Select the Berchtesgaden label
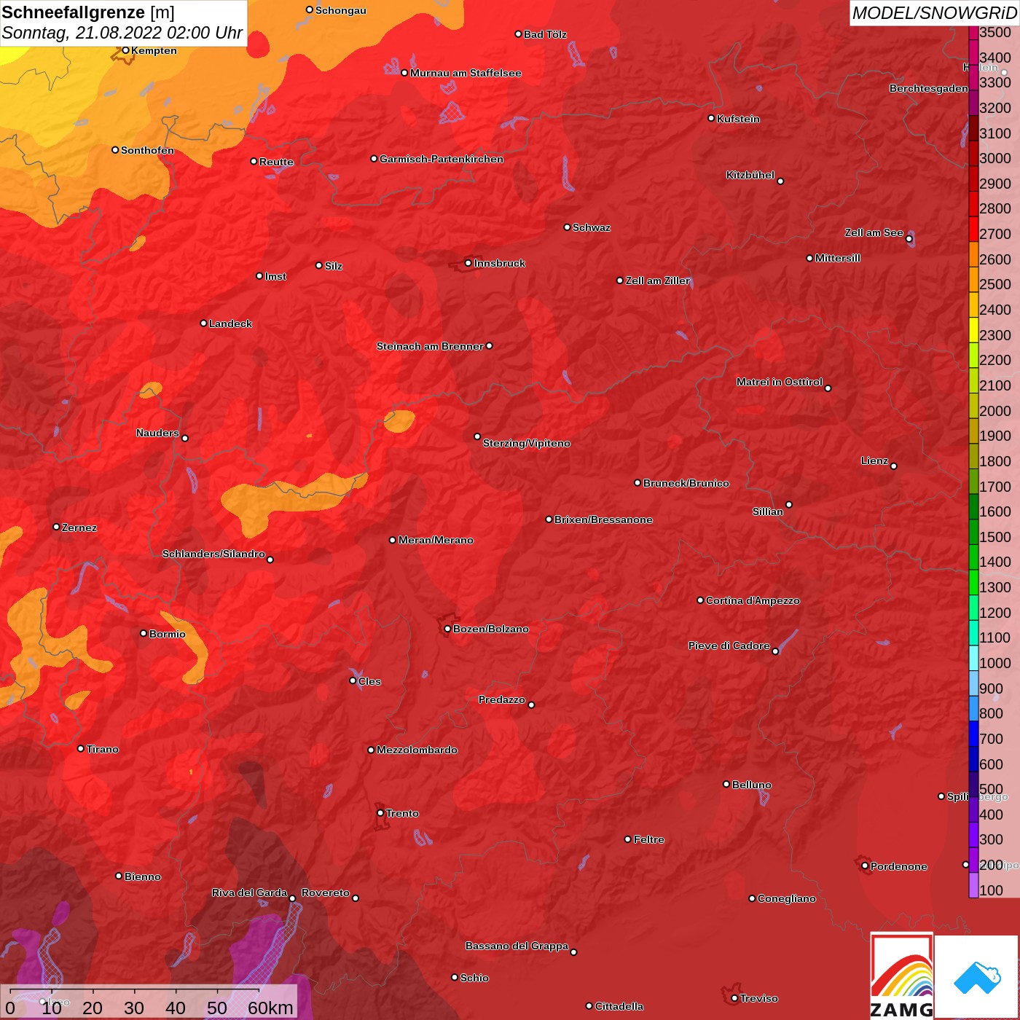This screenshot has height=1020, width=1020. click(x=928, y=88)
